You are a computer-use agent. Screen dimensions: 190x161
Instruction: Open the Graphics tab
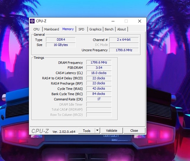click(95, 29)
